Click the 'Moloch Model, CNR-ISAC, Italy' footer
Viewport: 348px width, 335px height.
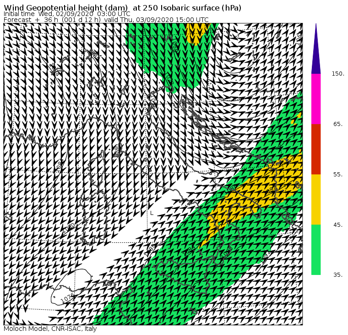click(50, 329)
